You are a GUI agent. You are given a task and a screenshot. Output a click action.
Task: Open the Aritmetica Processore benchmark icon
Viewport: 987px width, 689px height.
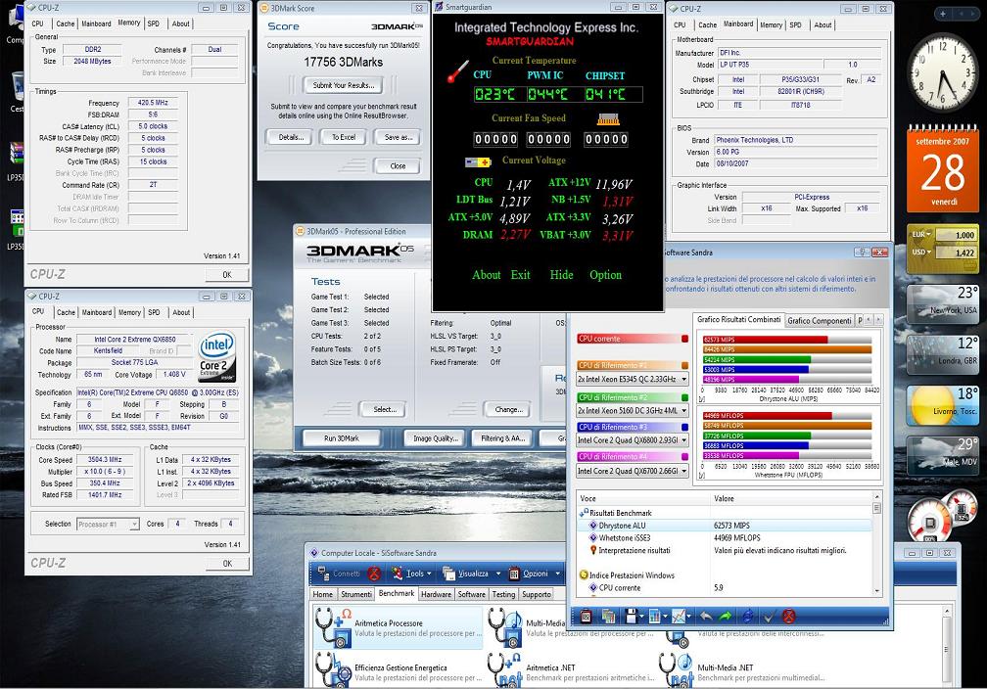click(334, 628)
